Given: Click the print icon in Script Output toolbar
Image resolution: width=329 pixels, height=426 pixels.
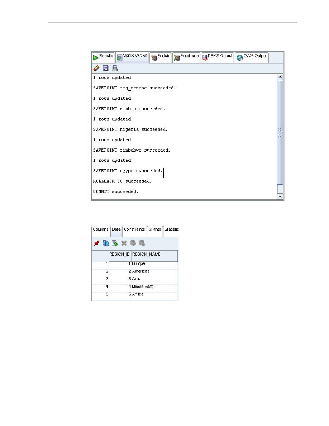Looking at the screenshot, I should [x=115, y=68].
